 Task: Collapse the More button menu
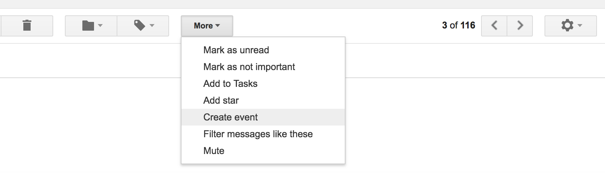coord(207,26)
